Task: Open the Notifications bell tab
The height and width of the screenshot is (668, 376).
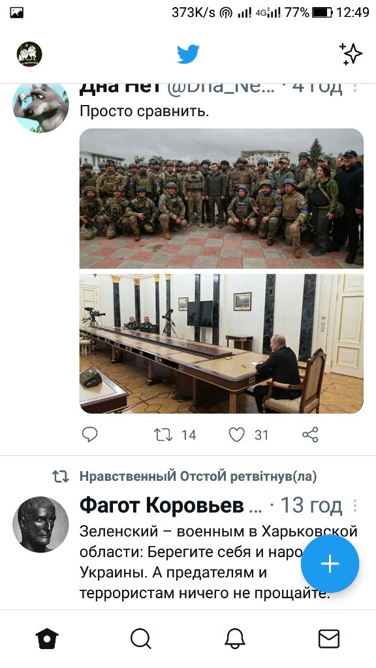Action: [235, 639]
